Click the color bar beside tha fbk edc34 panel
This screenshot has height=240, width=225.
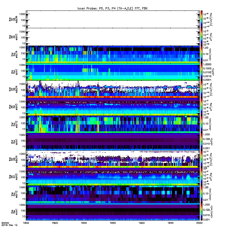(202, 54)
